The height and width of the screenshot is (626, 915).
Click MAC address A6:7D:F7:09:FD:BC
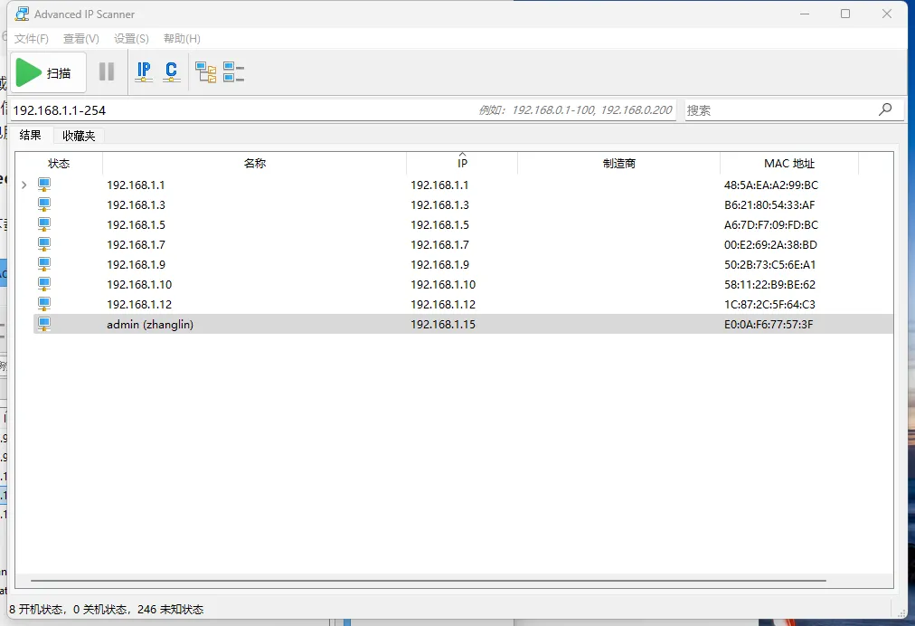(771, 225)
